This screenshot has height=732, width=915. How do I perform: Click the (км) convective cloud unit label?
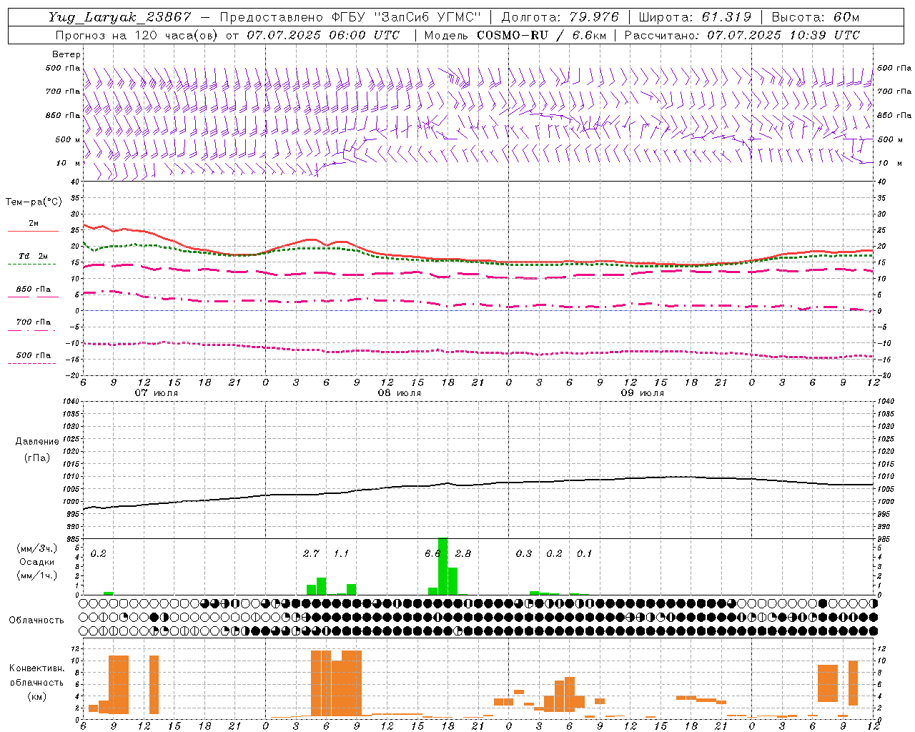[x=37, y=696]
